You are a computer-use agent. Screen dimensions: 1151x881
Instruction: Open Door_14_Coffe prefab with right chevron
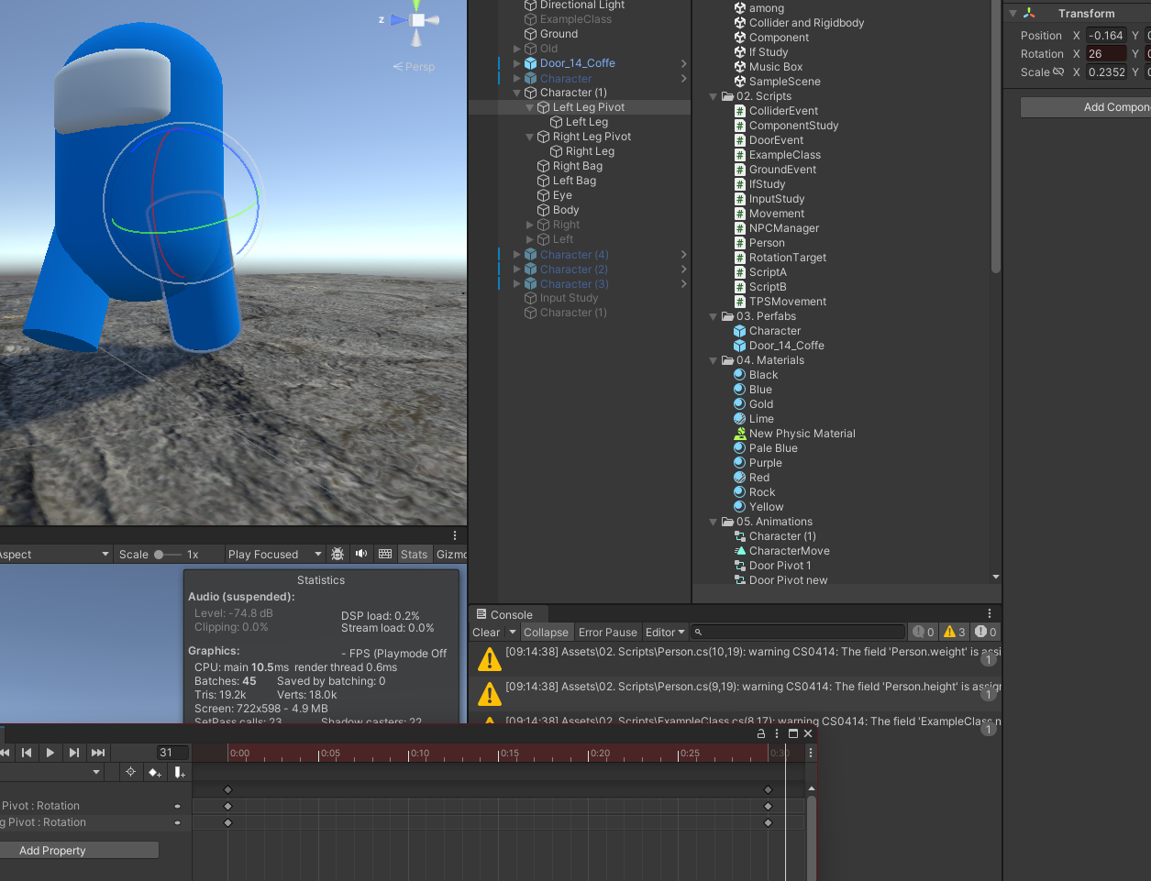tap(683, 63)
